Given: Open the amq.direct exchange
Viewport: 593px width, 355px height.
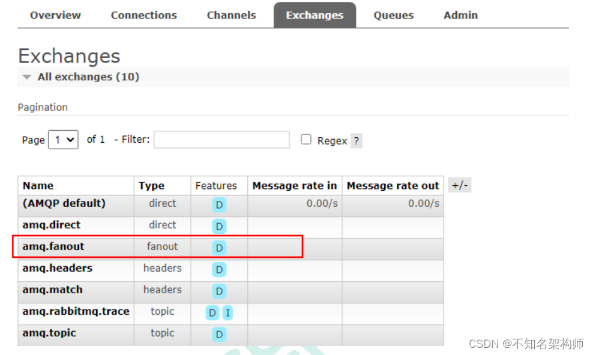Looking at the screenshot, I should point(52,225).
